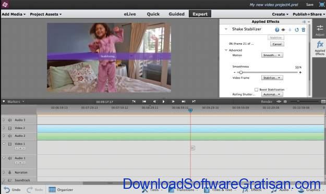Click the Premiere Elements app logo
This screenshot has width=326, height=194.
[x=5, y=5]
